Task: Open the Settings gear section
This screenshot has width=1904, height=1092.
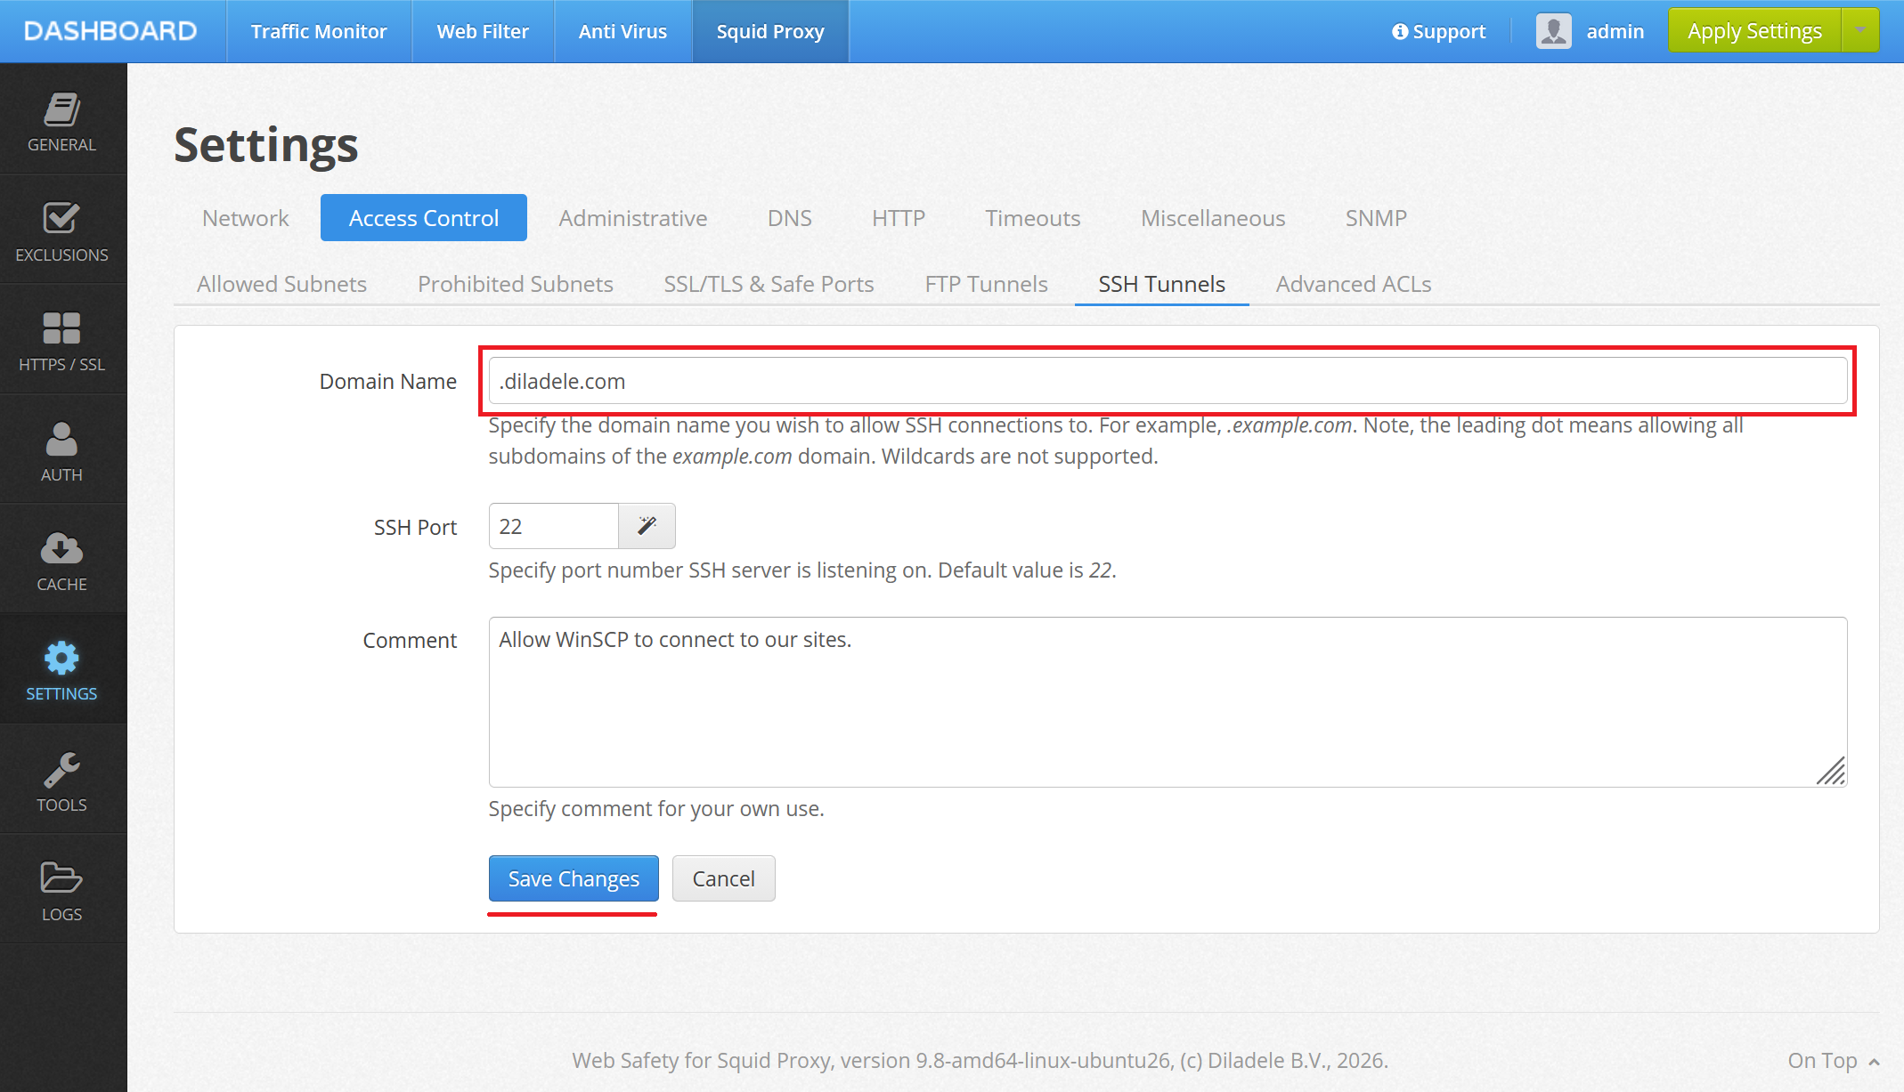Action: pyautogui.click(x=62, y=670)
